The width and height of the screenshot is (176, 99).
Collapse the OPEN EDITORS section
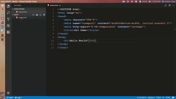tap(19, 9)
